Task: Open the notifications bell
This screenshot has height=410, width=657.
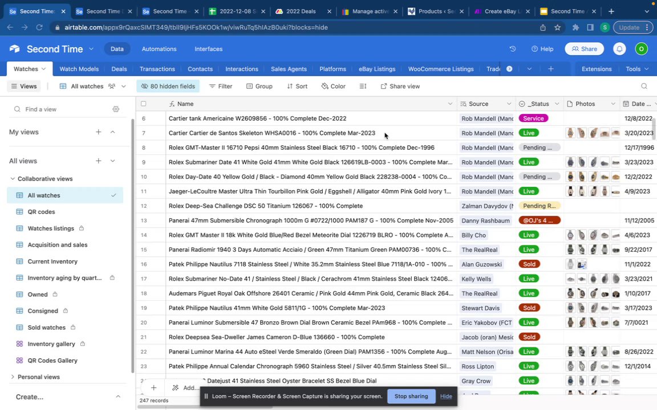Action: (619, 49)
